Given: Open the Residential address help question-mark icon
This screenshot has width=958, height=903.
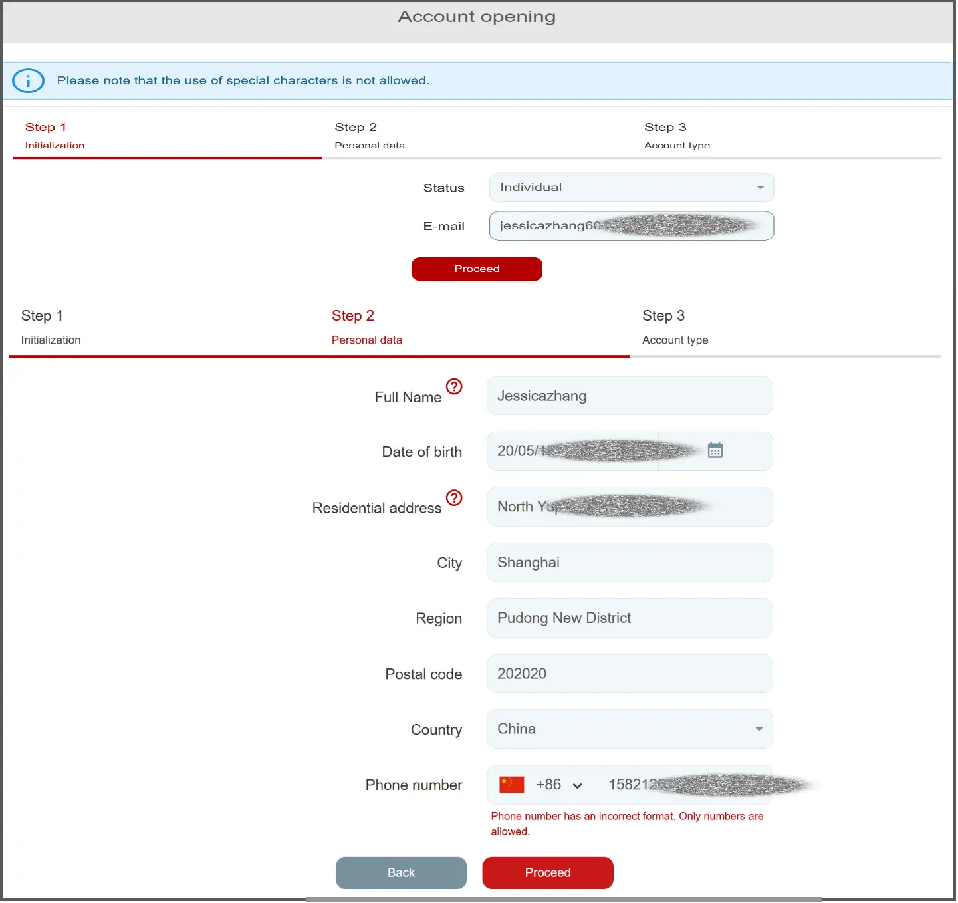Looking at the screenshot, I should (x=454, y=498).
